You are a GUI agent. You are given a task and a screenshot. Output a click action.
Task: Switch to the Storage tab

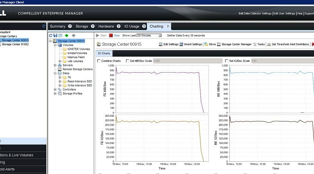[x=82, y=26]
